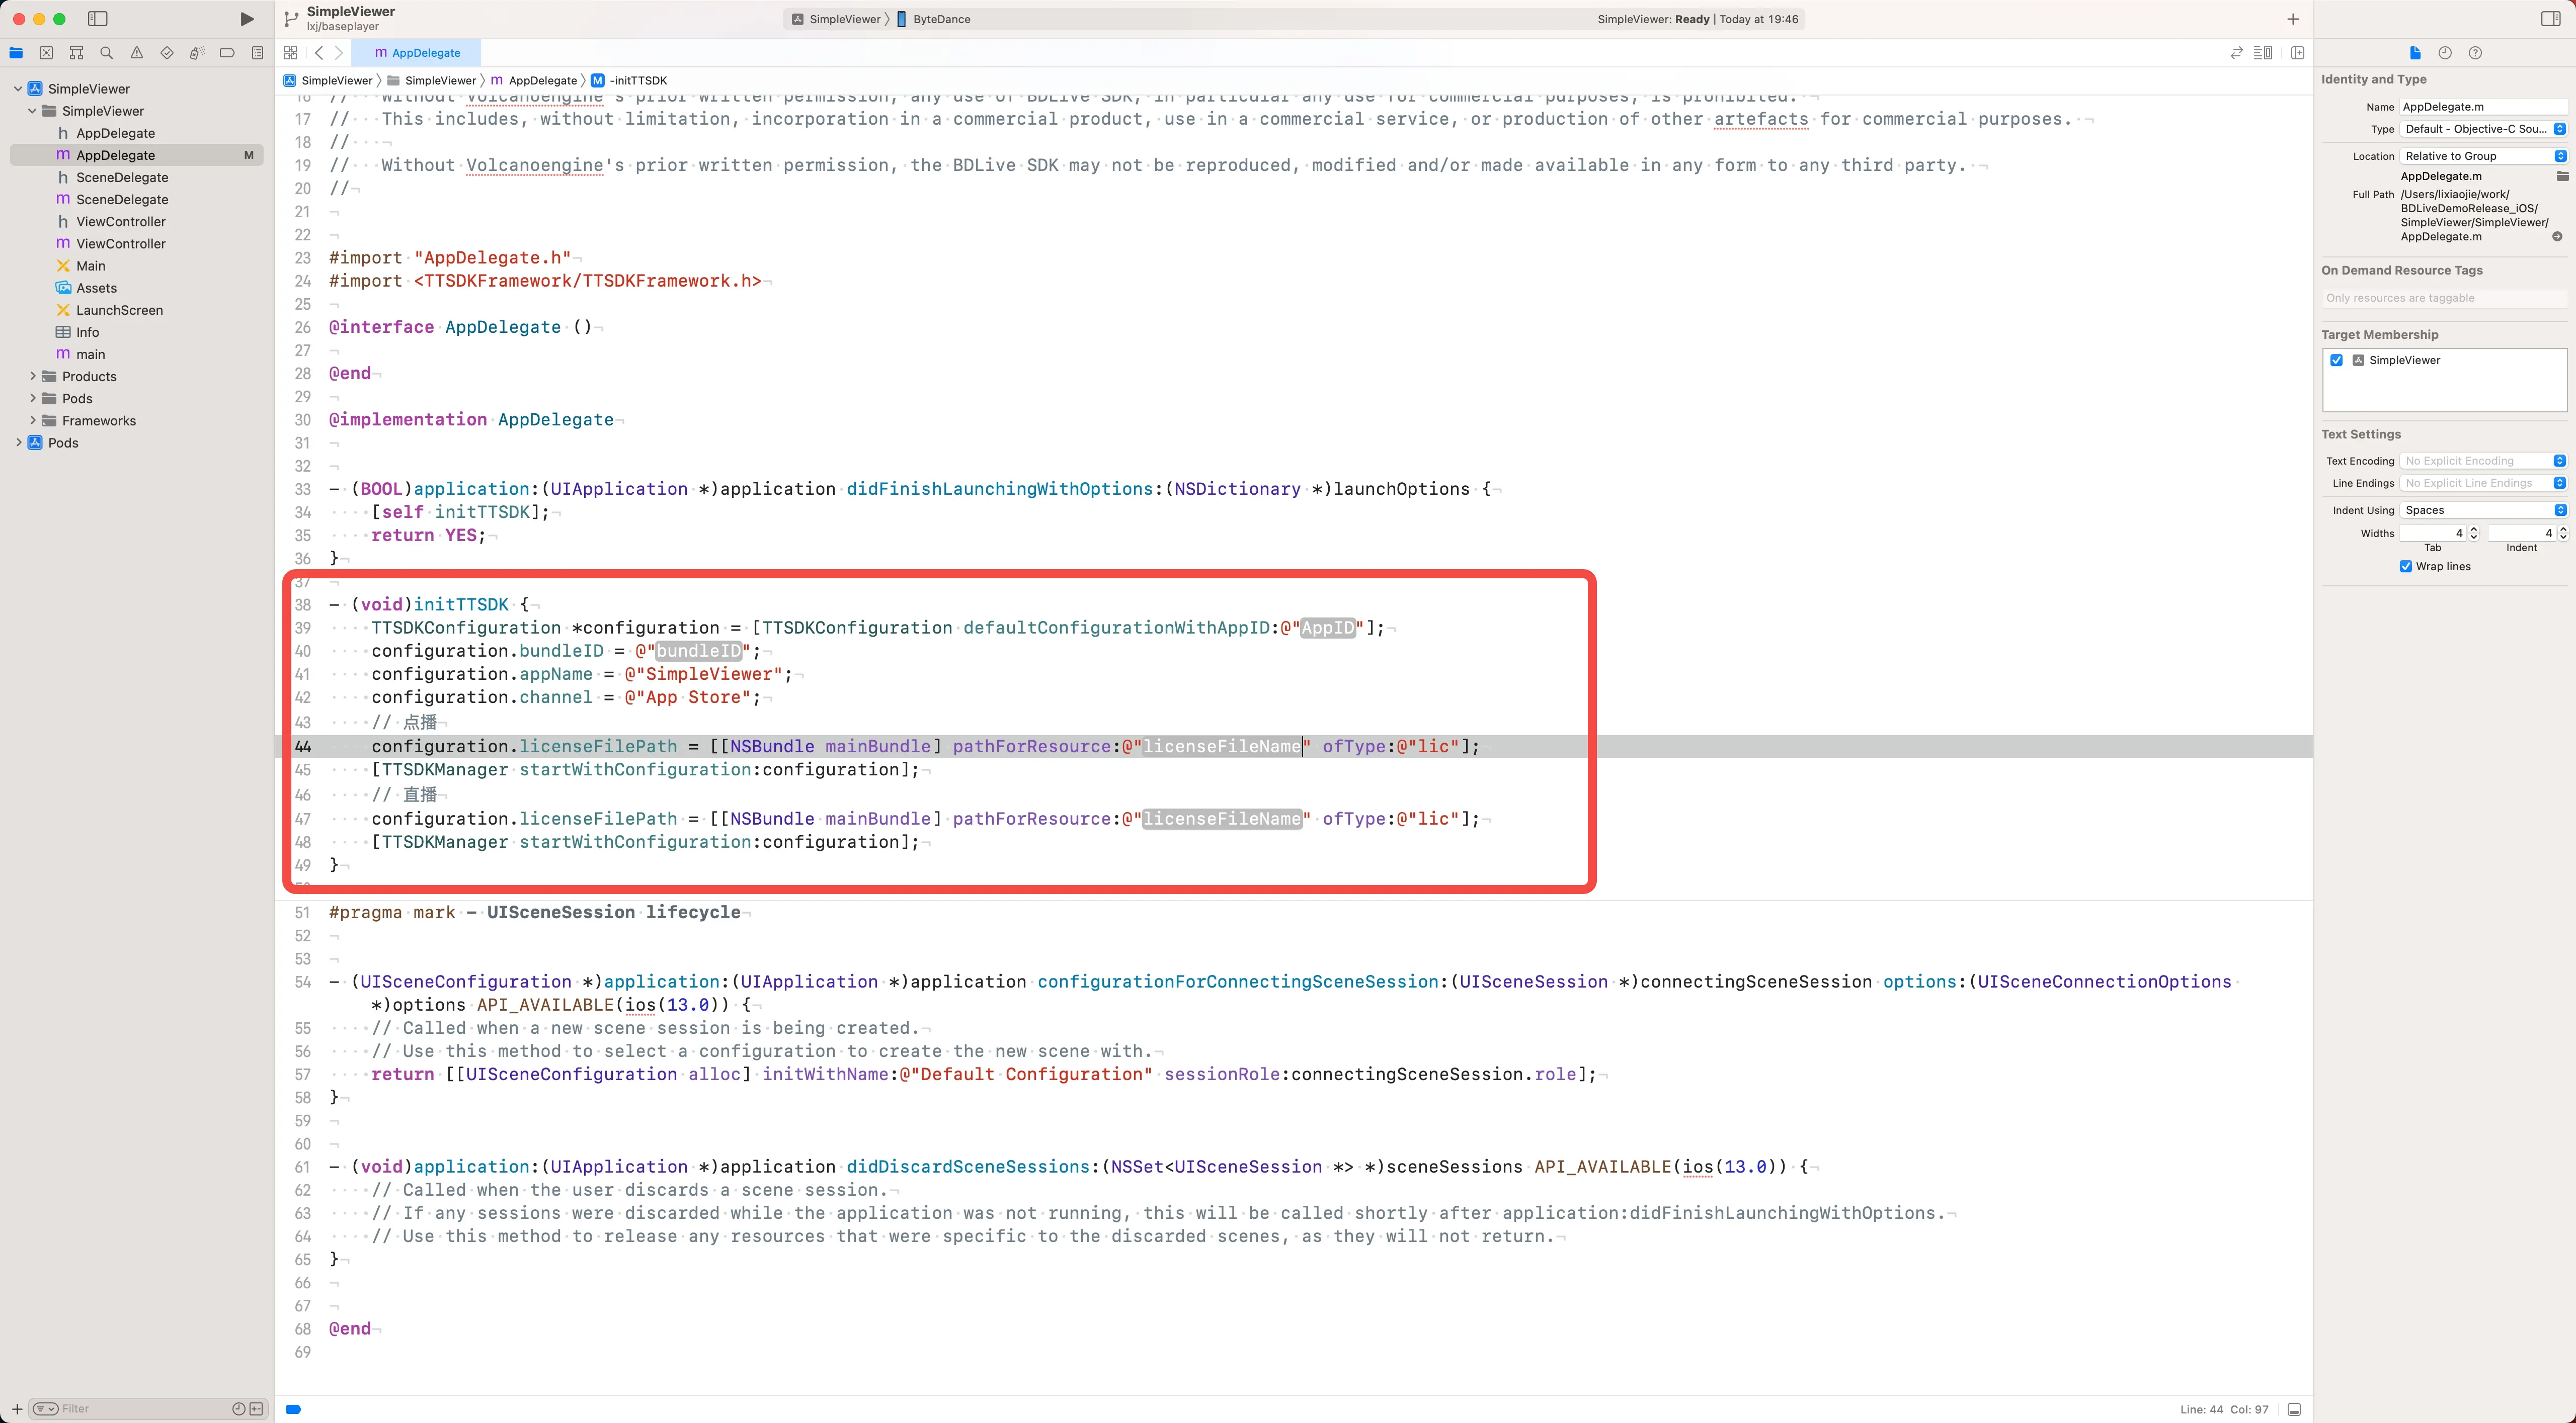Open the Source Control navigator
This screenshot has height=1423, width=2576.
pos(46,53)
